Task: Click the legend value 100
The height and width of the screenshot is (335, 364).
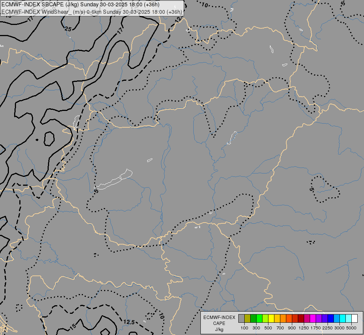Action: [x=244, y=328]
